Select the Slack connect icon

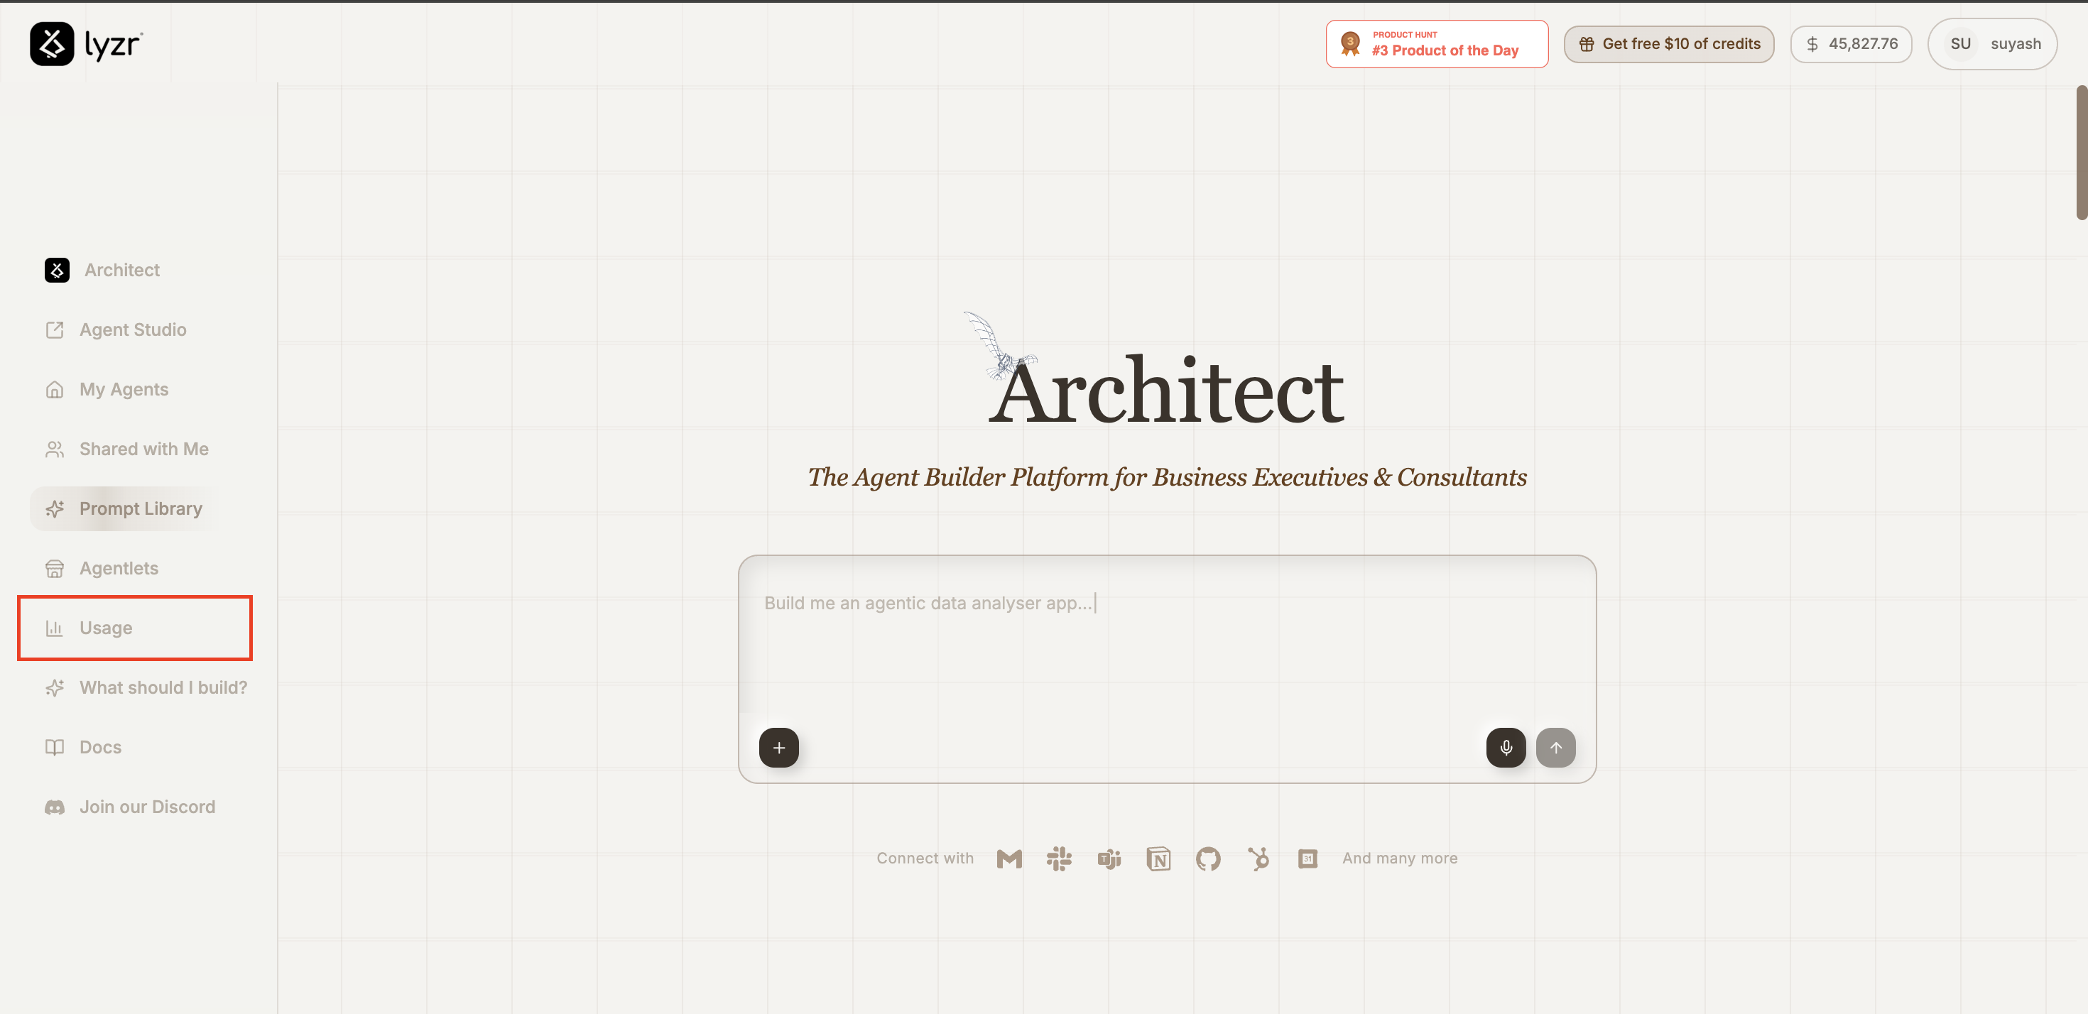(1060, 858)
